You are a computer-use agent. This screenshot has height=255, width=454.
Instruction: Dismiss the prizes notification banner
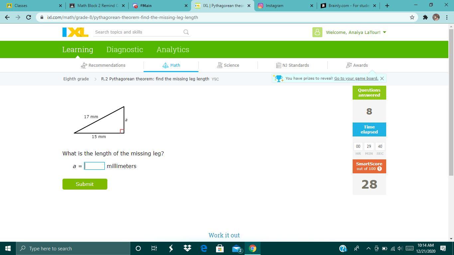[x=382, y=79]
